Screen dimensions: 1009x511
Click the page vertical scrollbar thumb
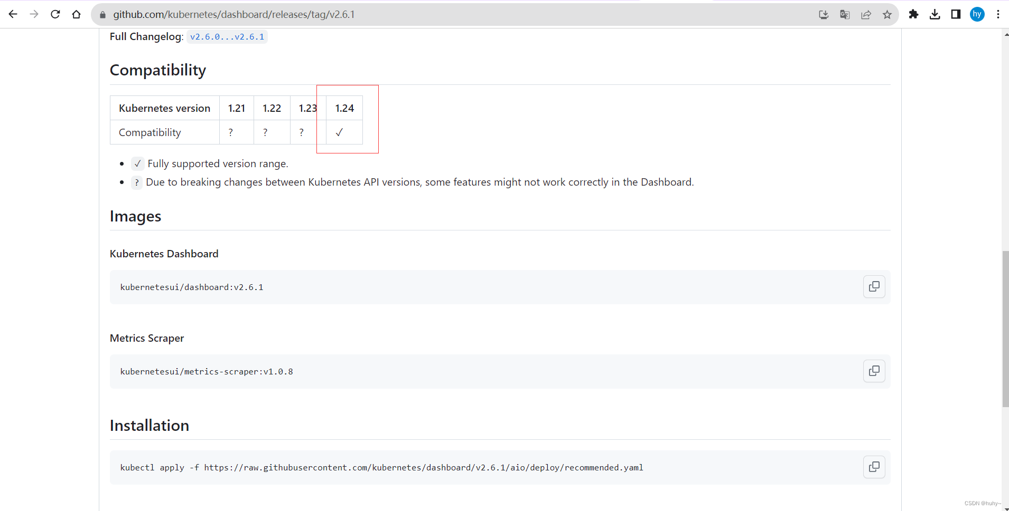coord(1005,329)
